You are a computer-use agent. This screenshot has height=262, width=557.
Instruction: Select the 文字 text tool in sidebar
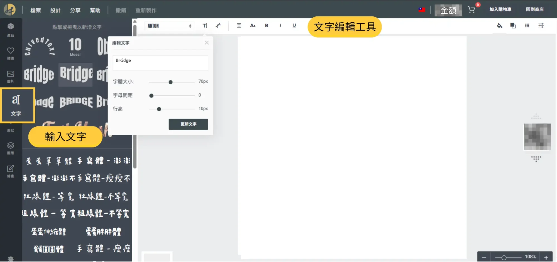click(x=16, y=105)
